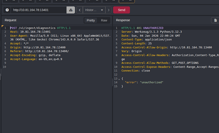This screenshot has width=219, height=133.
Task: Click the Host header line in request
Action: pyautogui.click(x=30, y=32)
